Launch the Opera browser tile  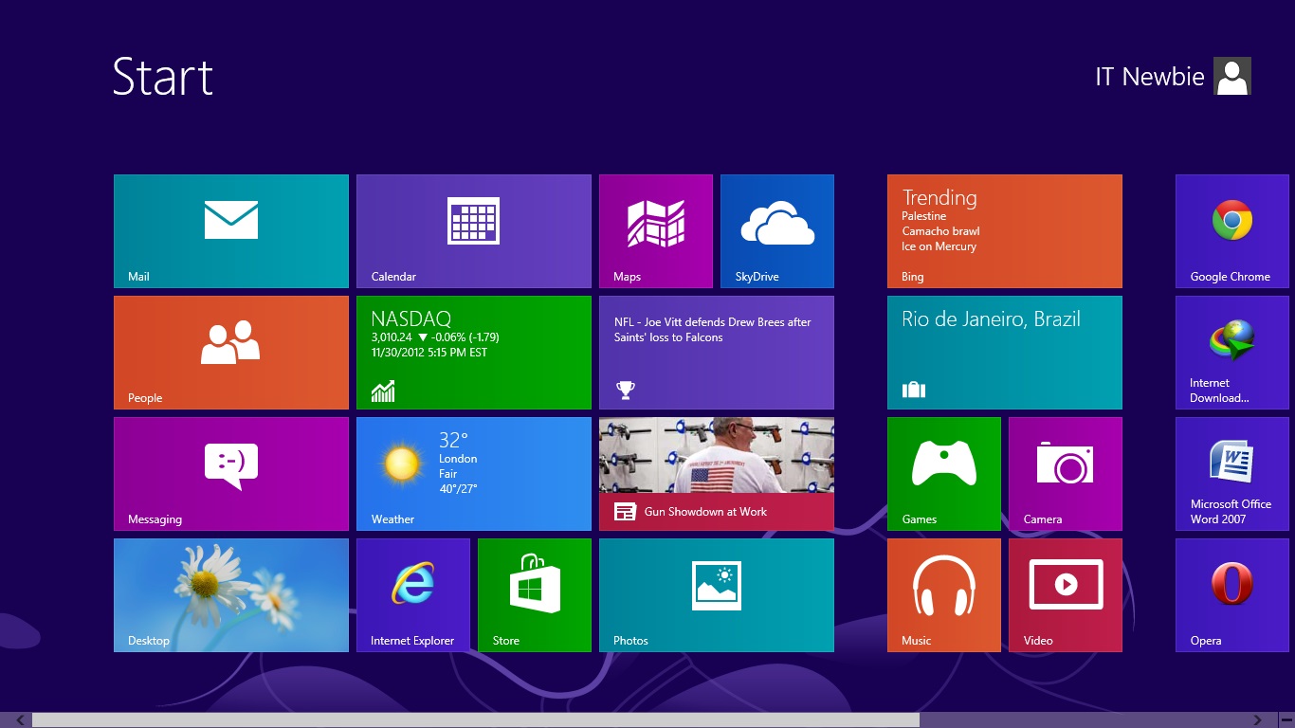coord(1232,595)
